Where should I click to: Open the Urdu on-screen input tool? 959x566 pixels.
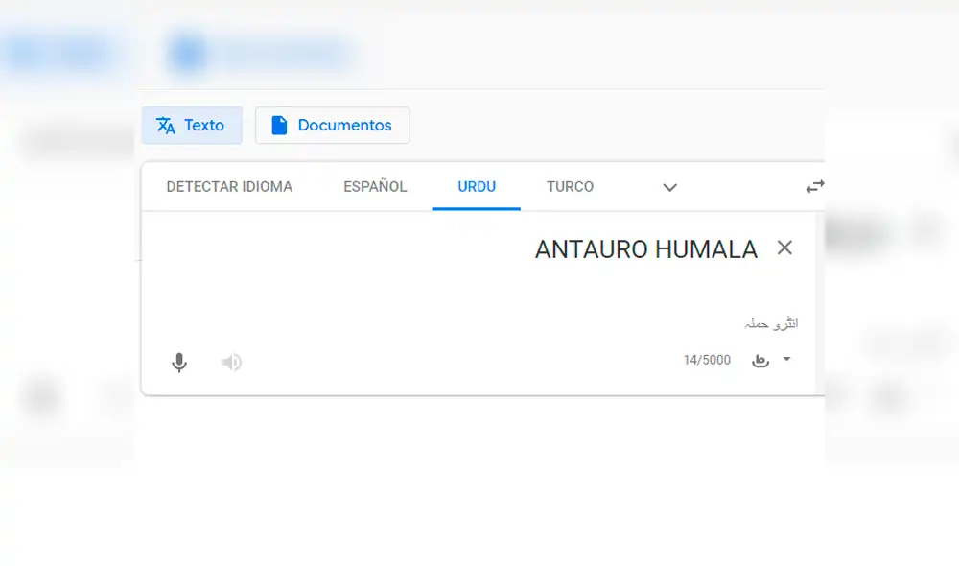pyautogui.click(x=760, y=360)
